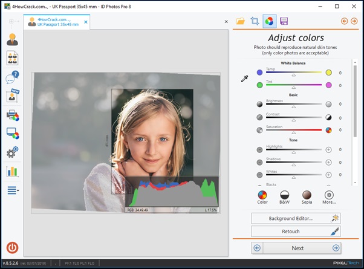Image resolution: width=364 pixels, height=269 pixels.
Task: Click the forward arrow on Next button
Action: click(x=336, y=248)
